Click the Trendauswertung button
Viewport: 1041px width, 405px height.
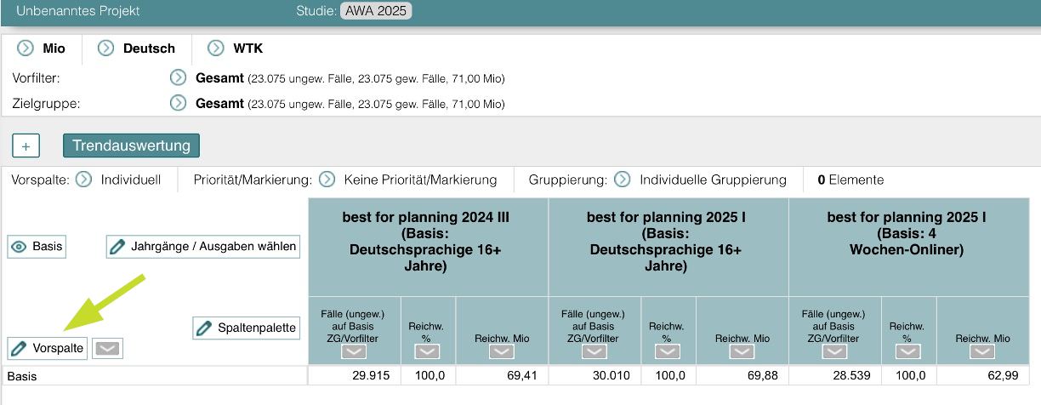click(131, 145)
